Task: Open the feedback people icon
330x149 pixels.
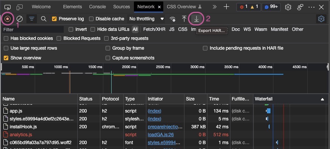Action: [300, 7]
